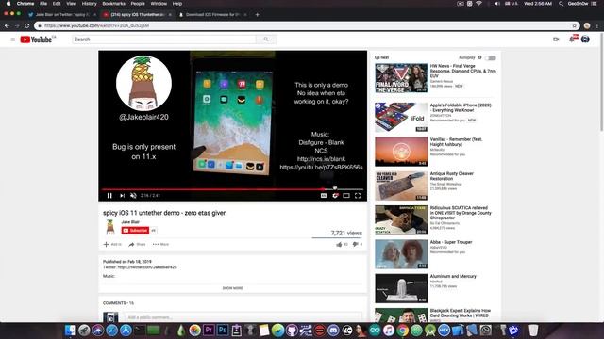This screenshot has width=604, height=339.
Task: Seek on the red video progress bar
Action: point(232,189)
